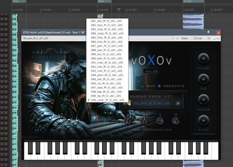Choose 087_jam_M_O_s01_v05 from list
233x167 pixels.
click(x=107, y=46)
